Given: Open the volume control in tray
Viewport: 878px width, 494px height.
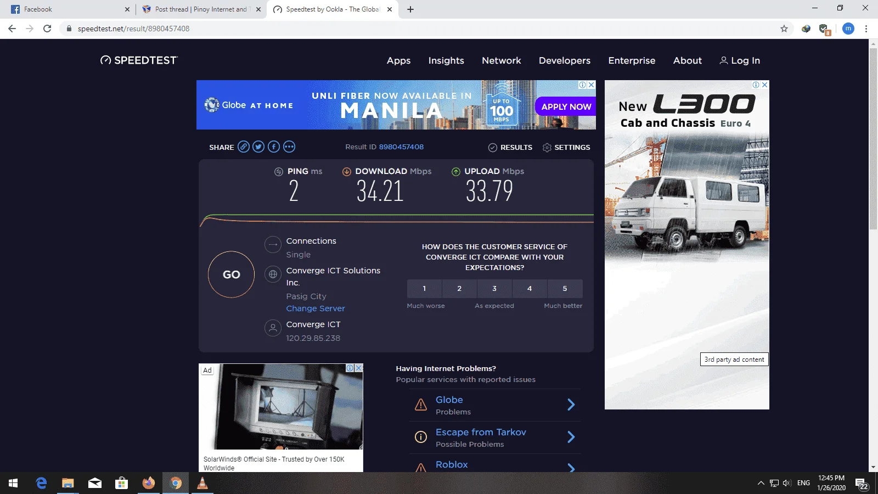Looking at the screenshot, I should click(787, 483).
